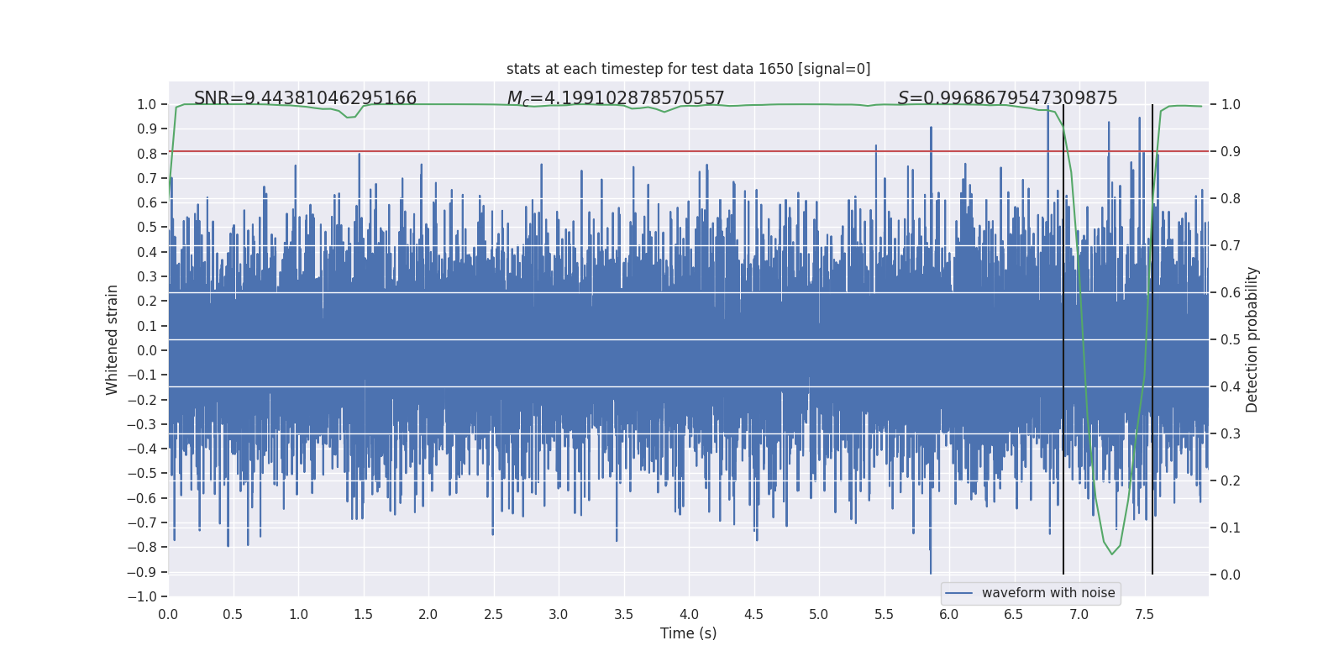Select the 2.5 tick on the Time axis
1344x672 pixels.
click(x=494, y=614)
